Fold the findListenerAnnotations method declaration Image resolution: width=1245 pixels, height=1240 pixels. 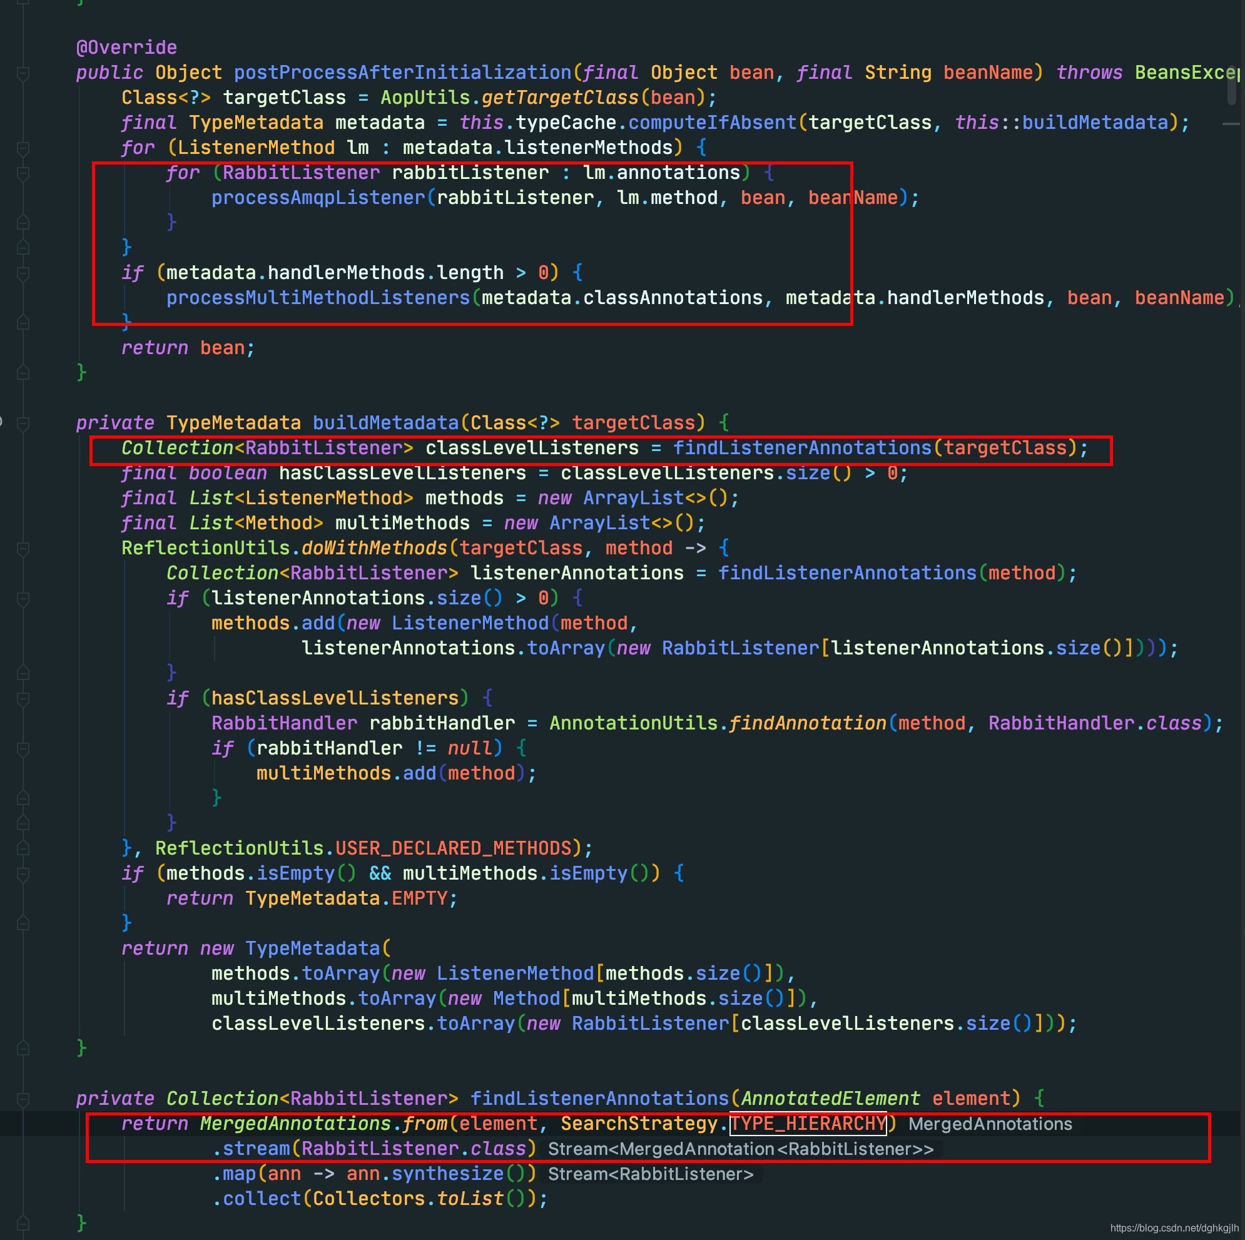tap(23, 1099)
